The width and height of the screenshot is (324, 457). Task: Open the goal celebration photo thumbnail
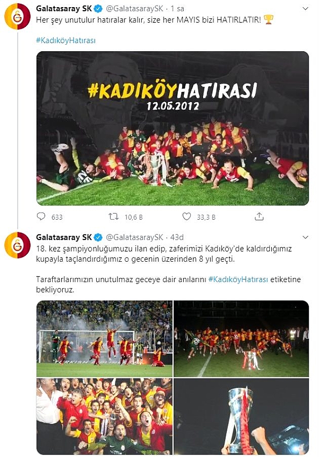point(104,339)
